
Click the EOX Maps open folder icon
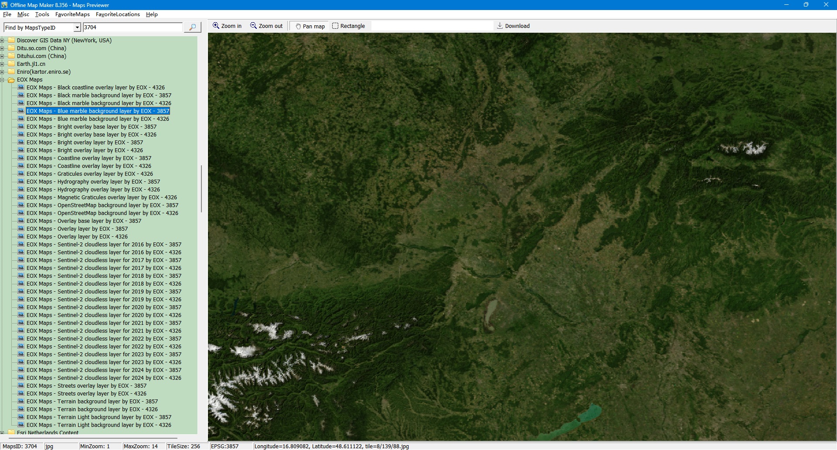11,80
